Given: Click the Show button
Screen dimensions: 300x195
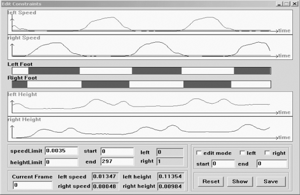Looking at the screenshot, I should coord(240,181).
